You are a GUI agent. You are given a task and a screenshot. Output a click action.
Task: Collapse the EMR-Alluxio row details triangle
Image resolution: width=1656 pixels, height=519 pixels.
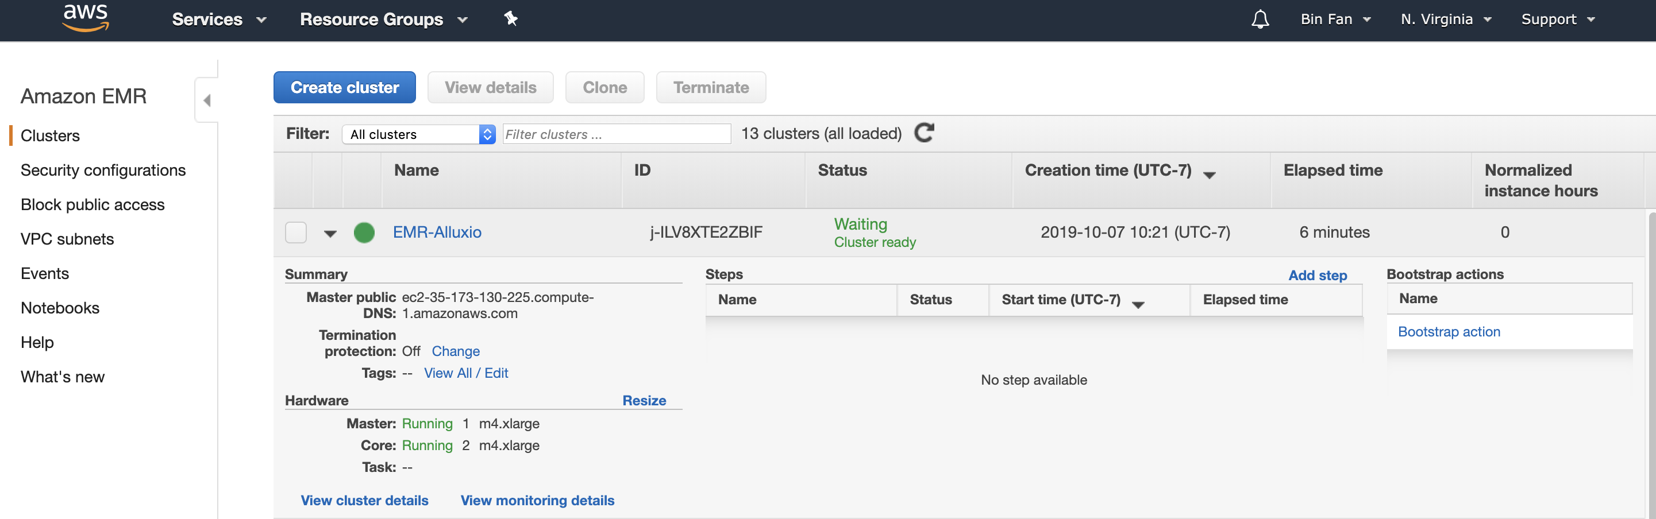[330, 234]
